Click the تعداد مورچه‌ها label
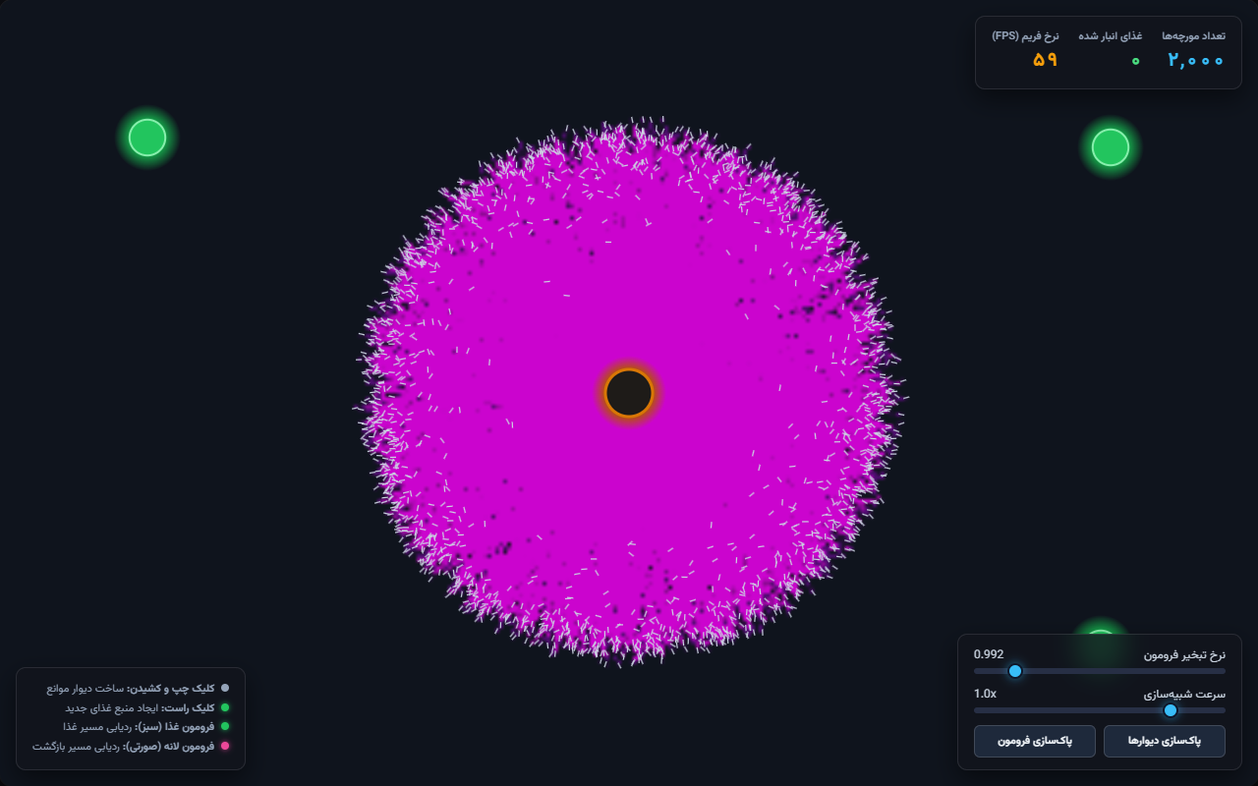 tap(1193, 35)
